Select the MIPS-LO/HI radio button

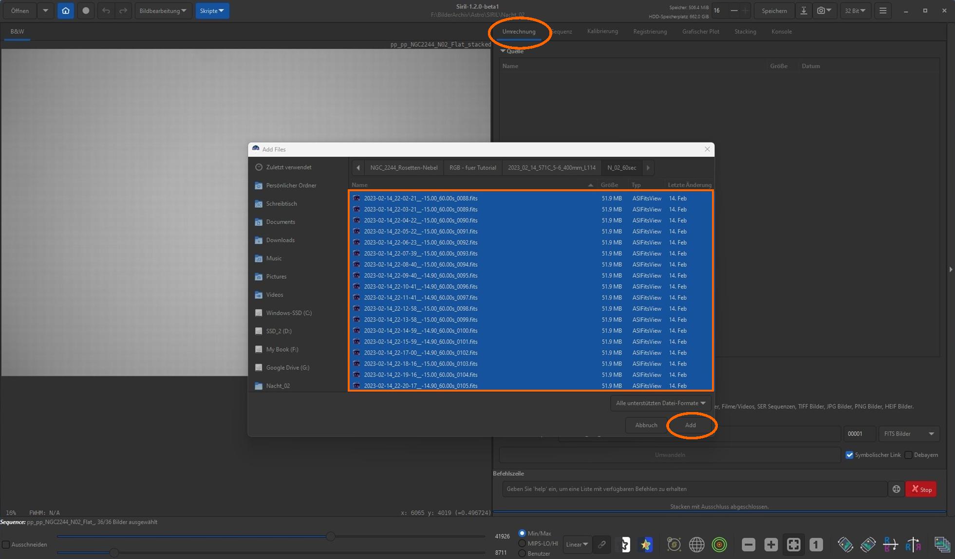coord(522,543)
